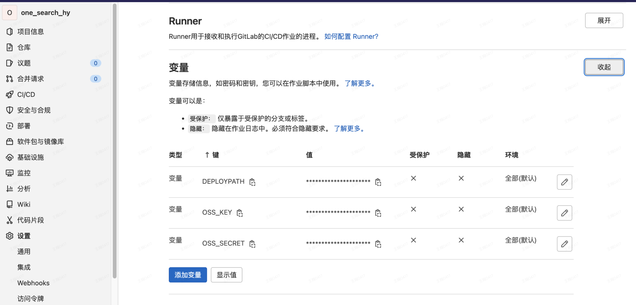This screenshot has height=305, width=636.
Task: Copy the OSS_KEY key name
Action: (240, 213)
